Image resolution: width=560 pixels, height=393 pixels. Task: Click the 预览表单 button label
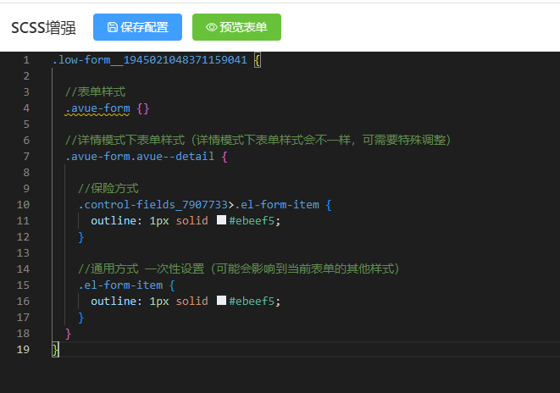(243, 27)
